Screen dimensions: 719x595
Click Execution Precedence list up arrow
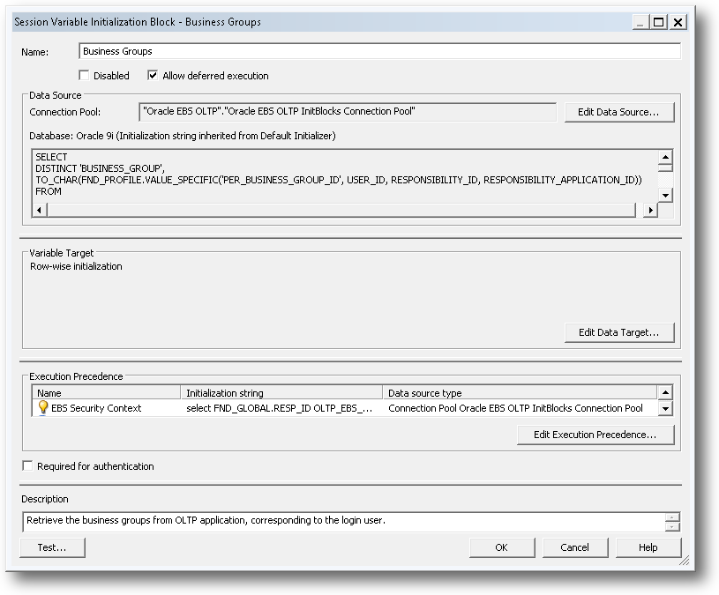[665, 392]
